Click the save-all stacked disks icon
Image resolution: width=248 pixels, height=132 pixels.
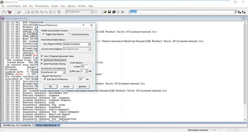point(114,12)
